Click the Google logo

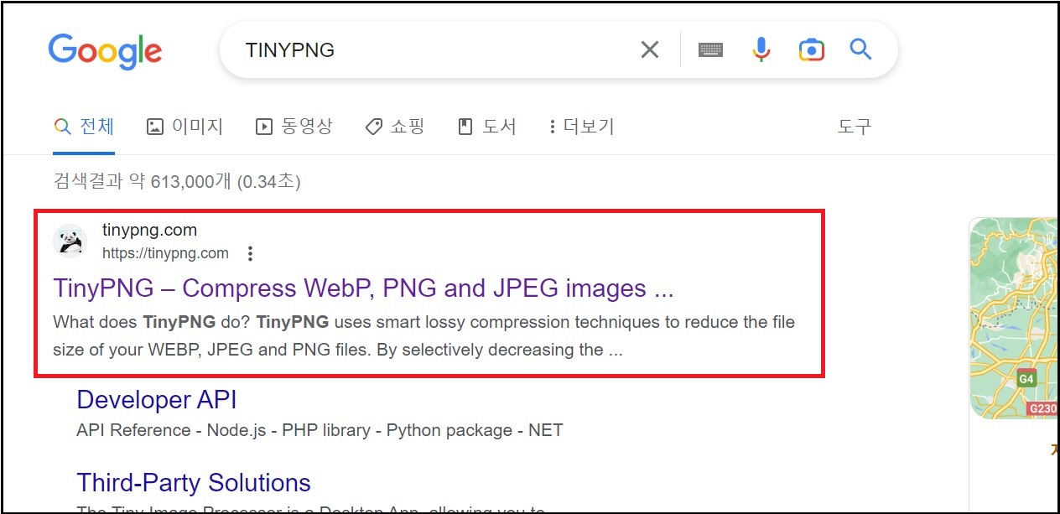coord(105,51)
